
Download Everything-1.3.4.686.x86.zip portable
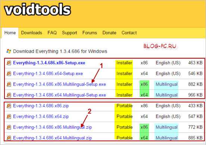41,106
